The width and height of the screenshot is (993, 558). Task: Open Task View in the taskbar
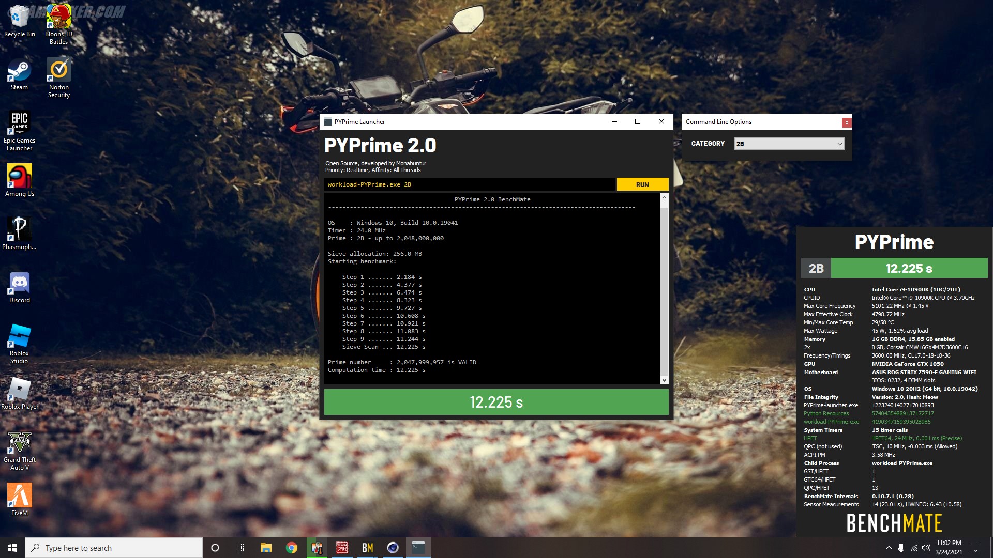(240, 548)
